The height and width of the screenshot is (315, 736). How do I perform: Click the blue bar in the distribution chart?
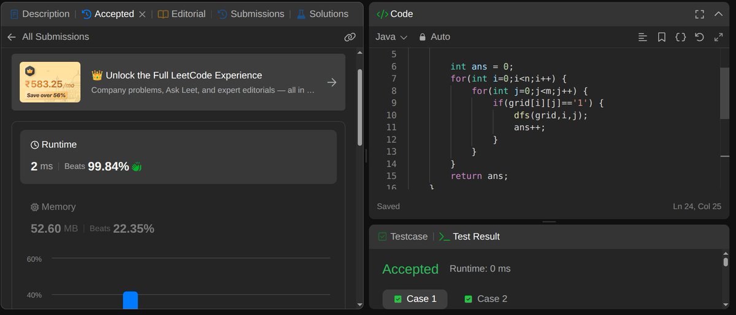click(x=130, y=300)
